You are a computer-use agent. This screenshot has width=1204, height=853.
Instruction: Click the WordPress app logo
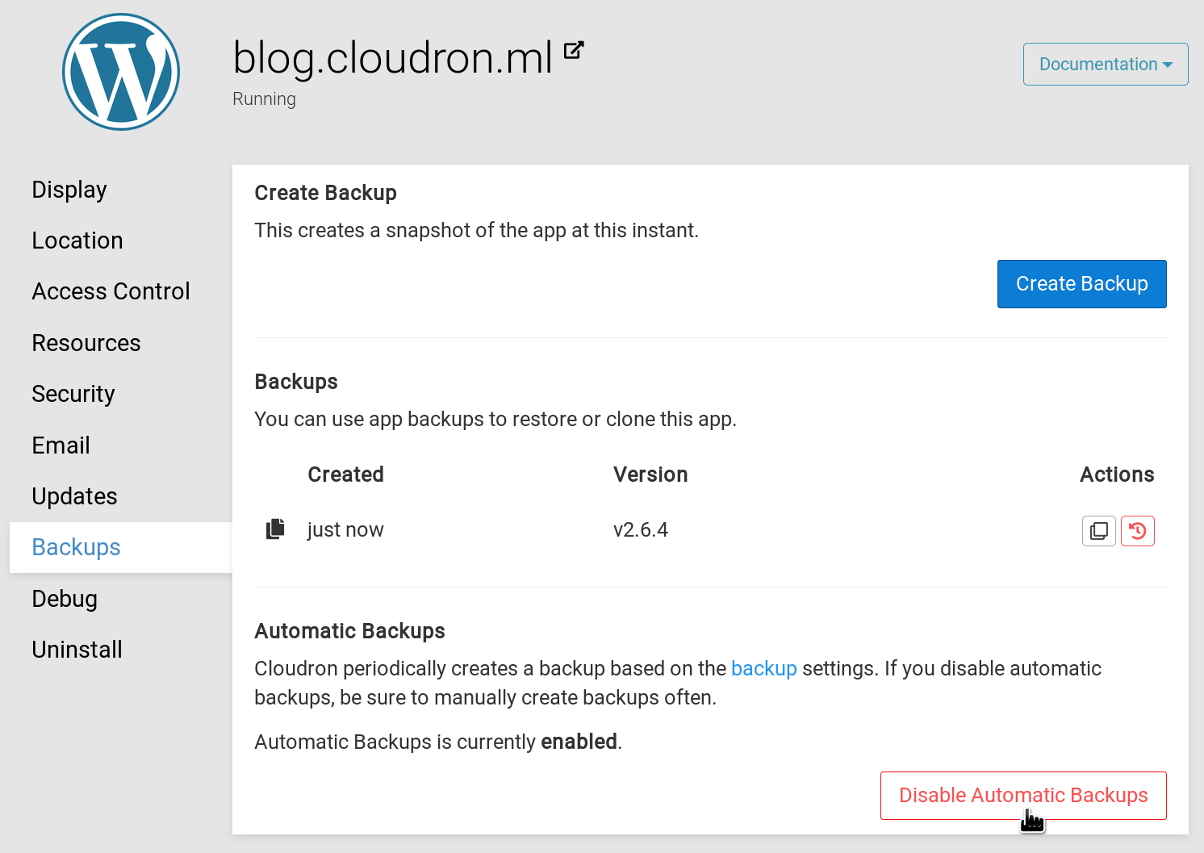click(121, 72)
